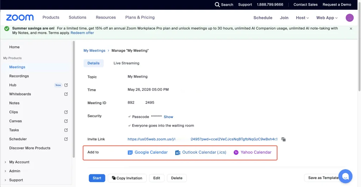This screenshot has height=187, width=361.
Task: Click the Zoom logo
Action: click(x=20, y=18)
